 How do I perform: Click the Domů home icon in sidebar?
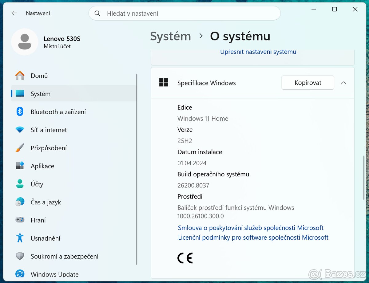pos(20,76)
